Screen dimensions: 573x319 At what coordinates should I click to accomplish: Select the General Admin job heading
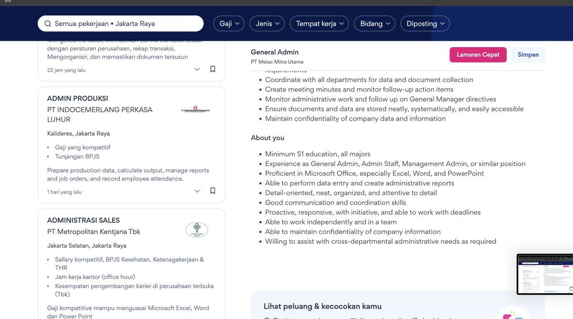pos(275,52)
